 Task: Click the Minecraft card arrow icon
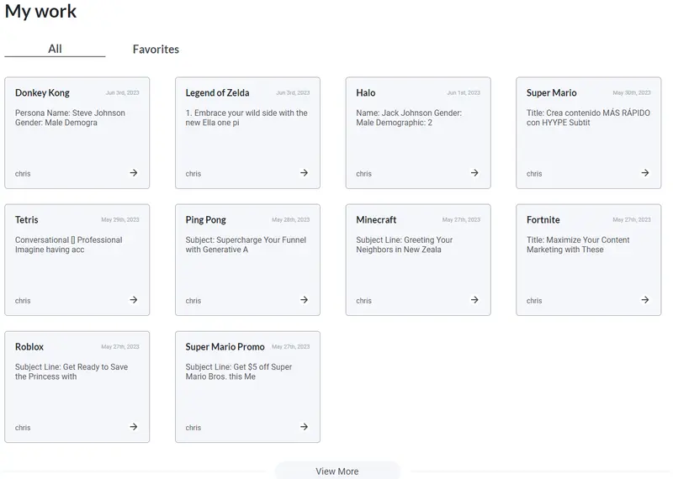click(474, 300)
